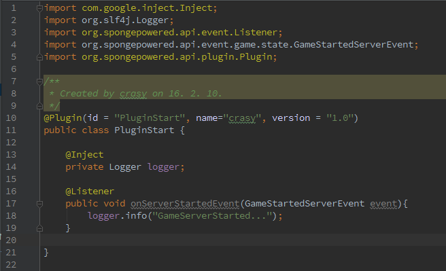This screenshot has height=271, width=446.
Task: Click the 'event' parameter name
Action: tap(383, 204)
